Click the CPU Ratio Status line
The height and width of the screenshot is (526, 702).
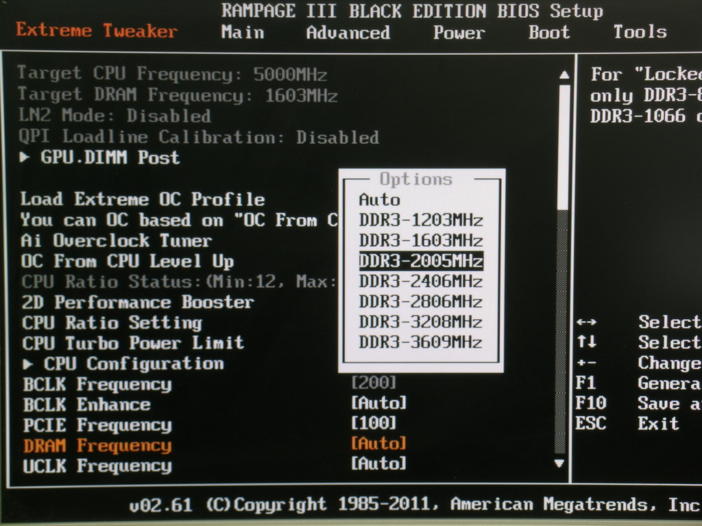pos(179,281)
